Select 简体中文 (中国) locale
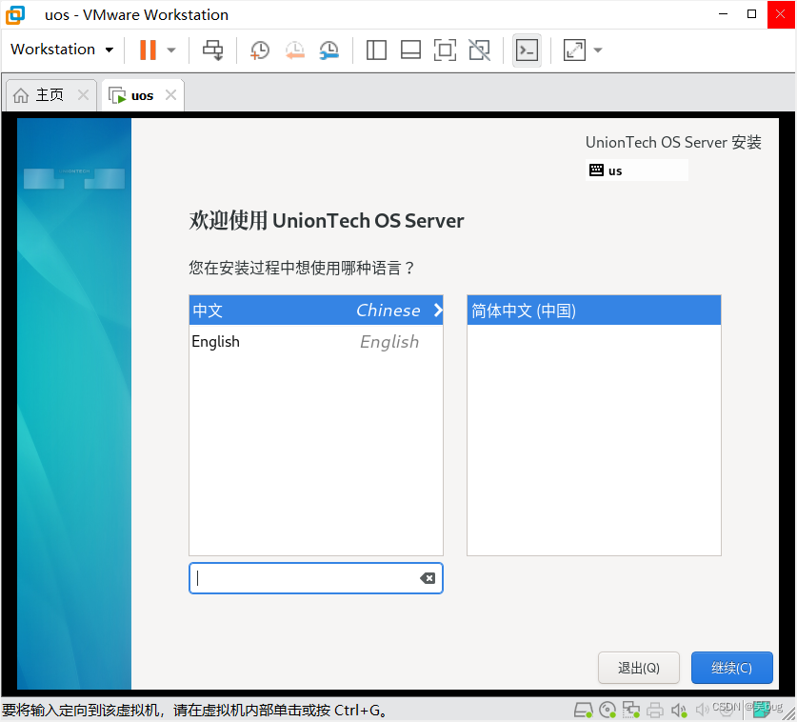Viewport: 797px width, 722px height. pyautogui.click(x=593, y=311)
